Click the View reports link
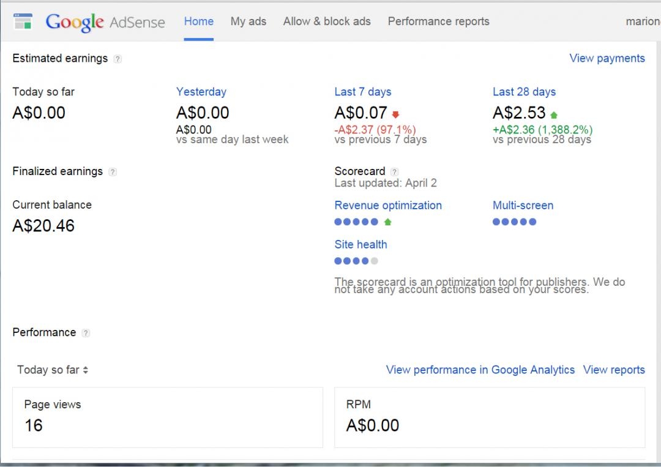The width and height of the screenshot is (661, 467). pyautogui.click(x=614, y=370)
